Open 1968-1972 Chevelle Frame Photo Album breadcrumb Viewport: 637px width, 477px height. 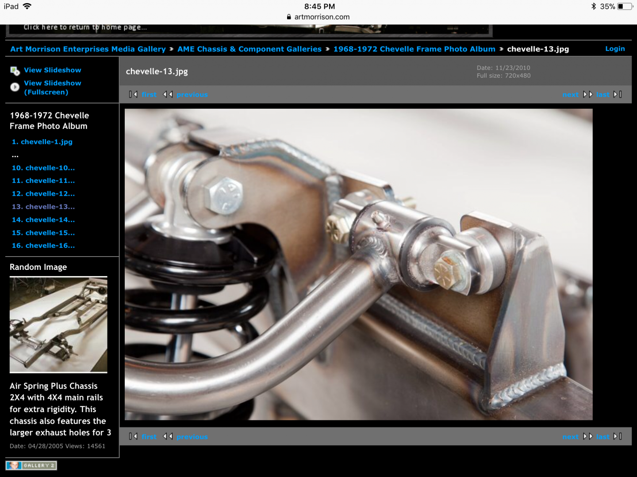(414, 49)
